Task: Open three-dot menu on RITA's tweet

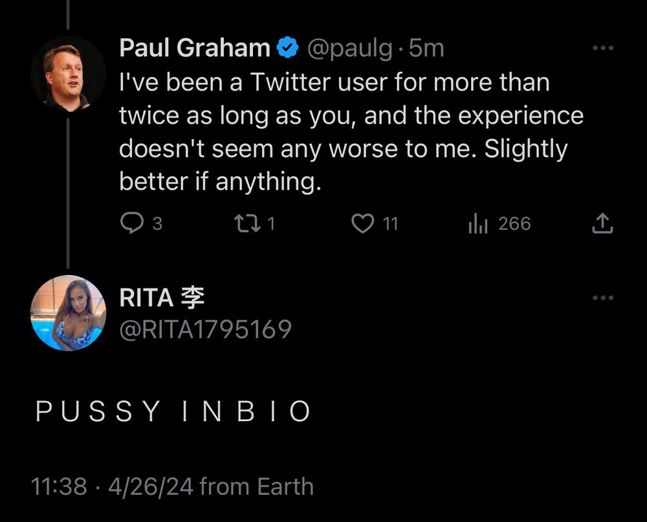Action: pos(603,298)
